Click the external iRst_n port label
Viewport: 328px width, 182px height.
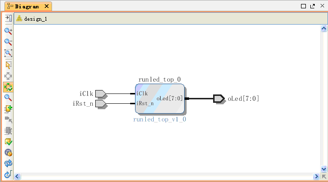point(83,104)
